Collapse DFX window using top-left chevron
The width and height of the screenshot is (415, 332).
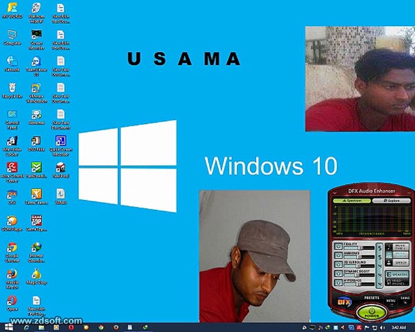(x=335, y=193)
